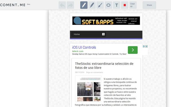Click the telerik.com ad link
171x107 pixels.
tap(78, 51)
